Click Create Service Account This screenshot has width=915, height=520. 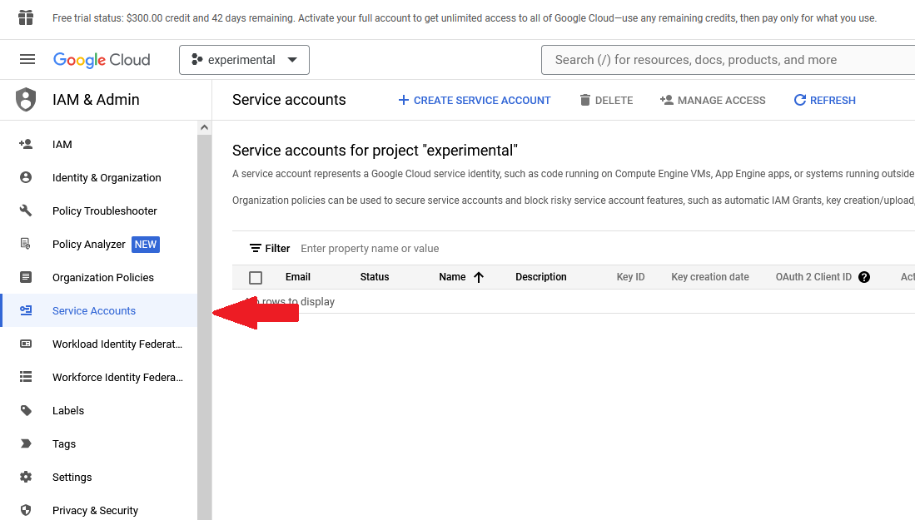(474, 100)
